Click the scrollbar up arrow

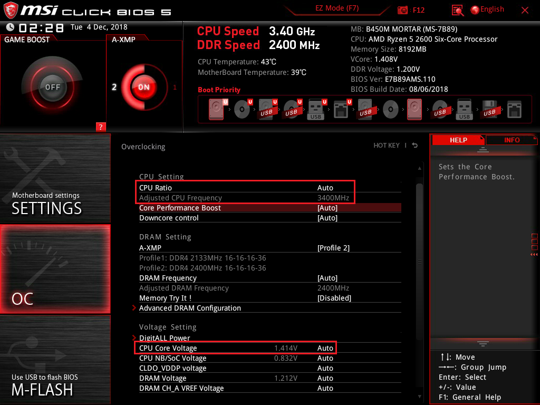click(x=419, y=168)
